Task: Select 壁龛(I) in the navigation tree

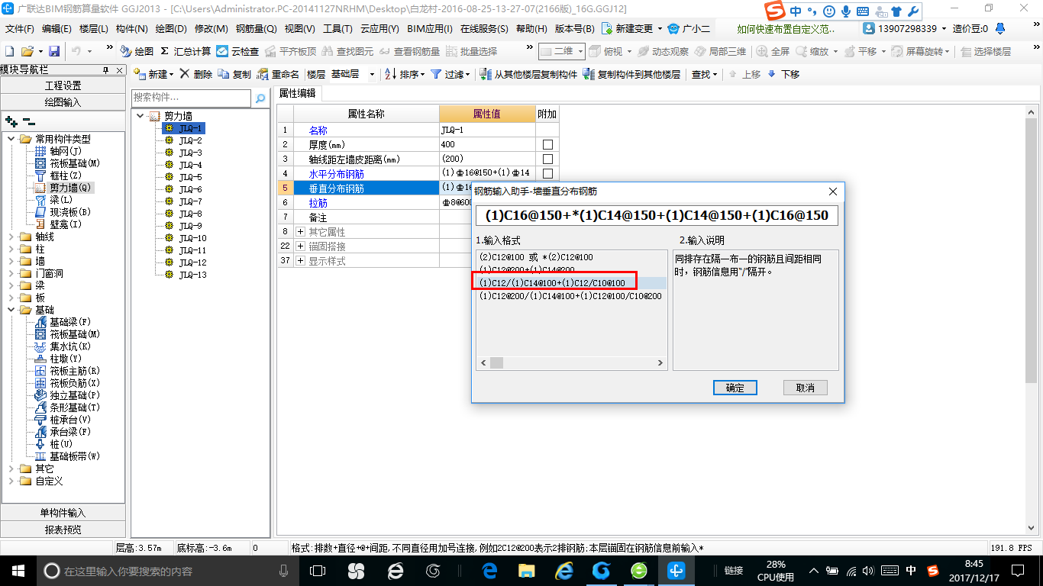Action: (64, 224)
